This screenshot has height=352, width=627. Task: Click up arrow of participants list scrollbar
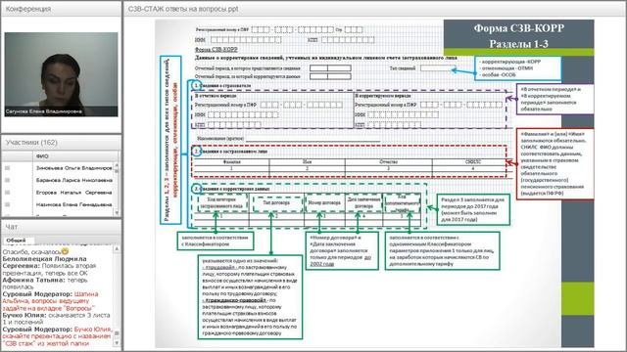tap(117, 165)
